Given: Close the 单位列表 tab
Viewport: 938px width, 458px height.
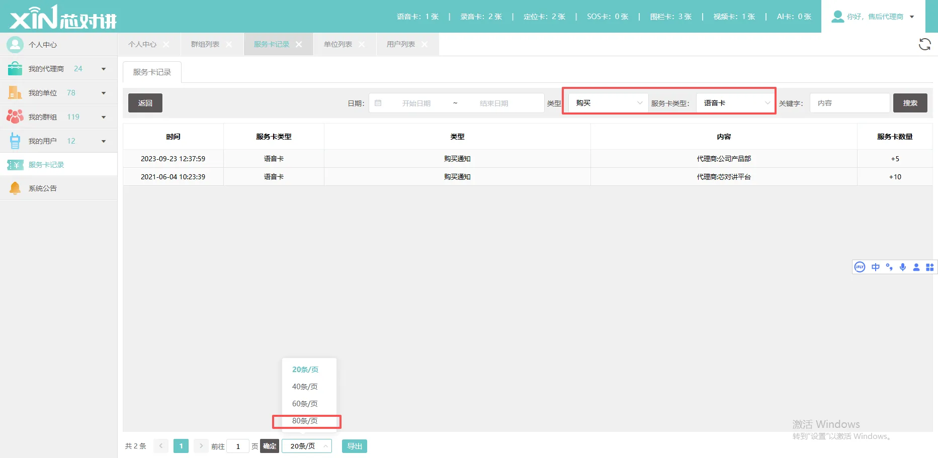Looking at the screenshot, I should coord(362,44).
